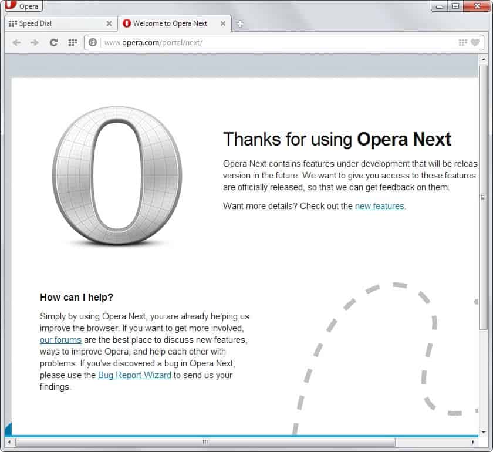The width and height of the screenshot is (493, 452).
Task: Click the Opera icon on the Welcome tab
Action: (x=127, y=23)
